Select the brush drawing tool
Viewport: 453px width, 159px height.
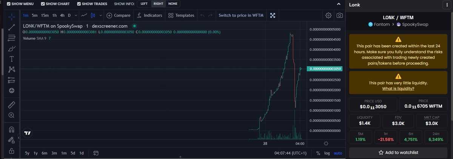[12, 48]
